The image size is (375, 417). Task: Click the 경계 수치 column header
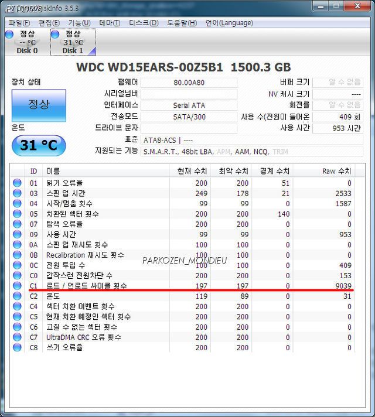tap(272, 171)
